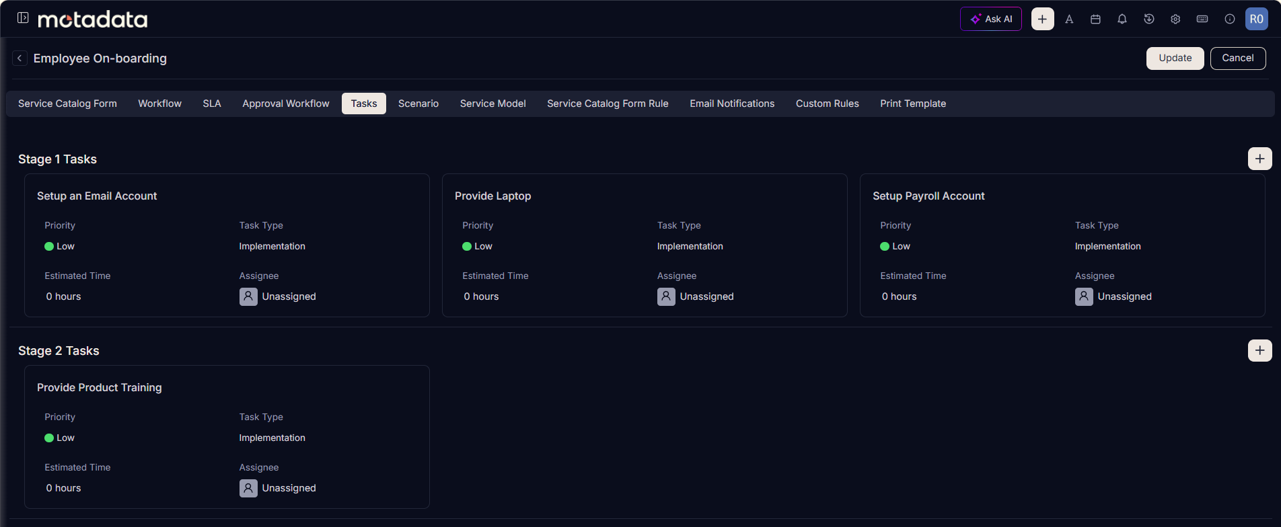
Task: Open the RO user profile avatar
Action: 1257,19
